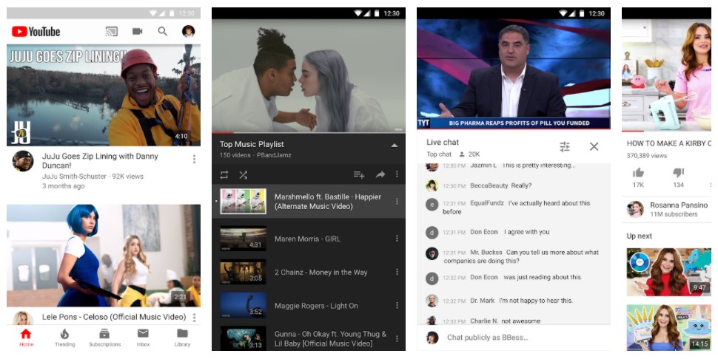Tap the TYT live video player
718x359 pixels.
coord(513,74)
